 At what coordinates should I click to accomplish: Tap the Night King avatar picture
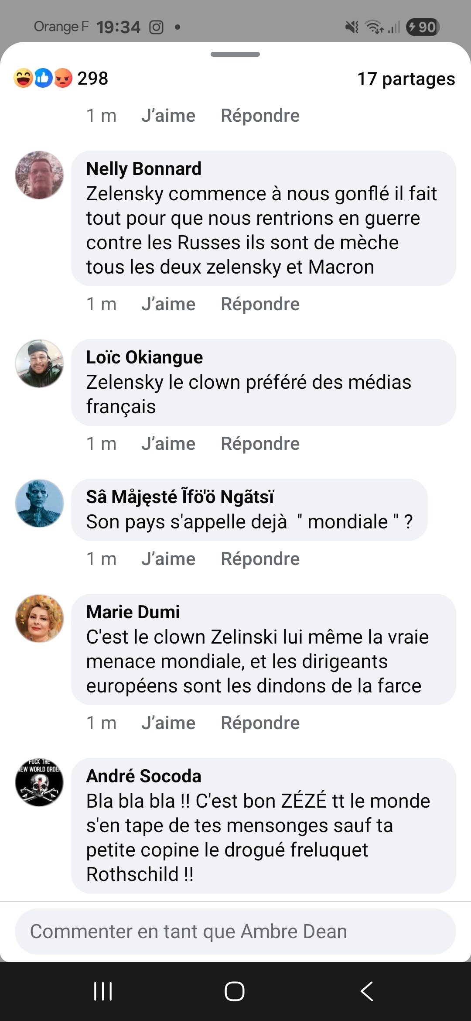click(x=39, y=503)
